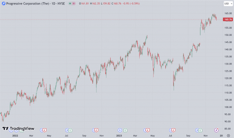Click the Sep label left of 2023
The image size is (234, 138).
84,135
